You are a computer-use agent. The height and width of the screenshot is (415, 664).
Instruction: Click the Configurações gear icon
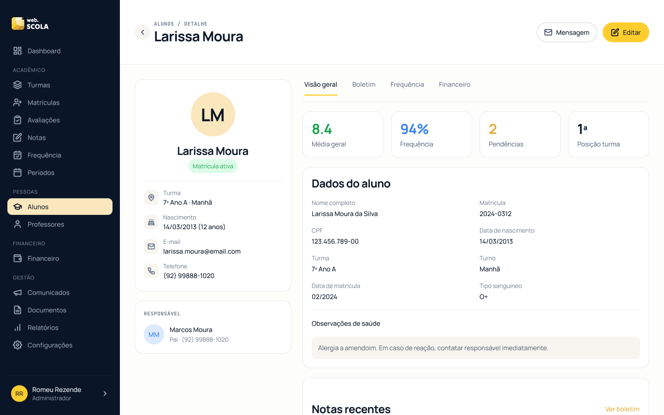[x=18, y=345]
